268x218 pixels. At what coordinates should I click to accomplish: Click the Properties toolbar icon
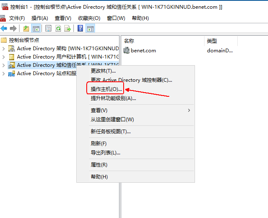point(49,28)
